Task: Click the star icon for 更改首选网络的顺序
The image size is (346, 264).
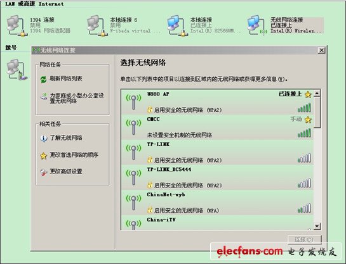Action: click(x=43, y=156)
